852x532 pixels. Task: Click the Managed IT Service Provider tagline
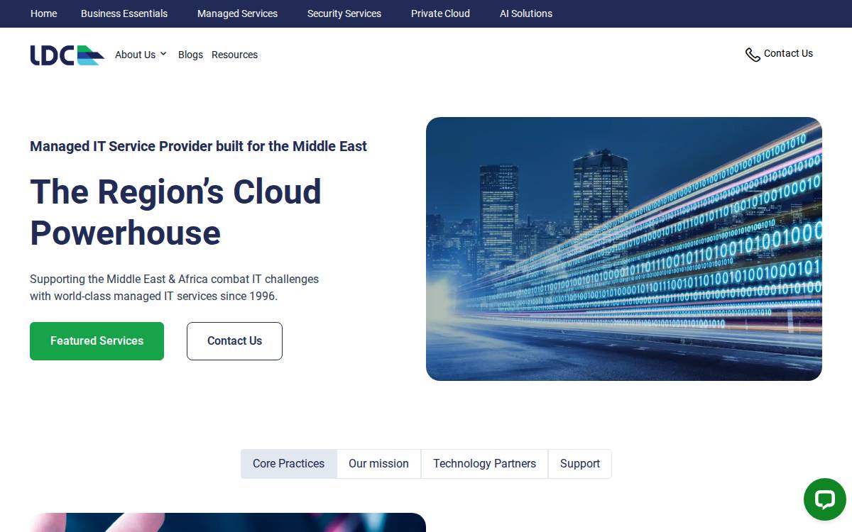point(198,146)
